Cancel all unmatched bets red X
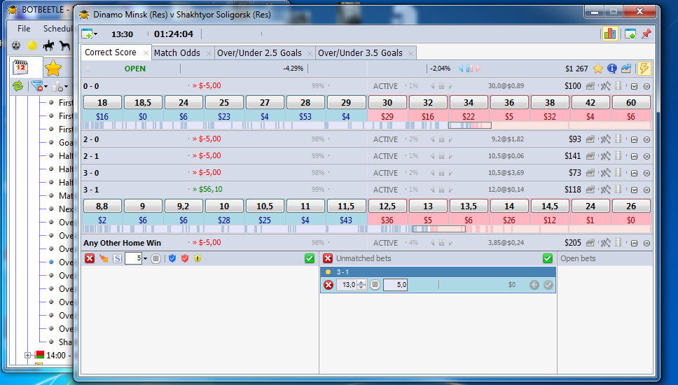The height and width of the screenshot is (385, 678). [328, 258]
